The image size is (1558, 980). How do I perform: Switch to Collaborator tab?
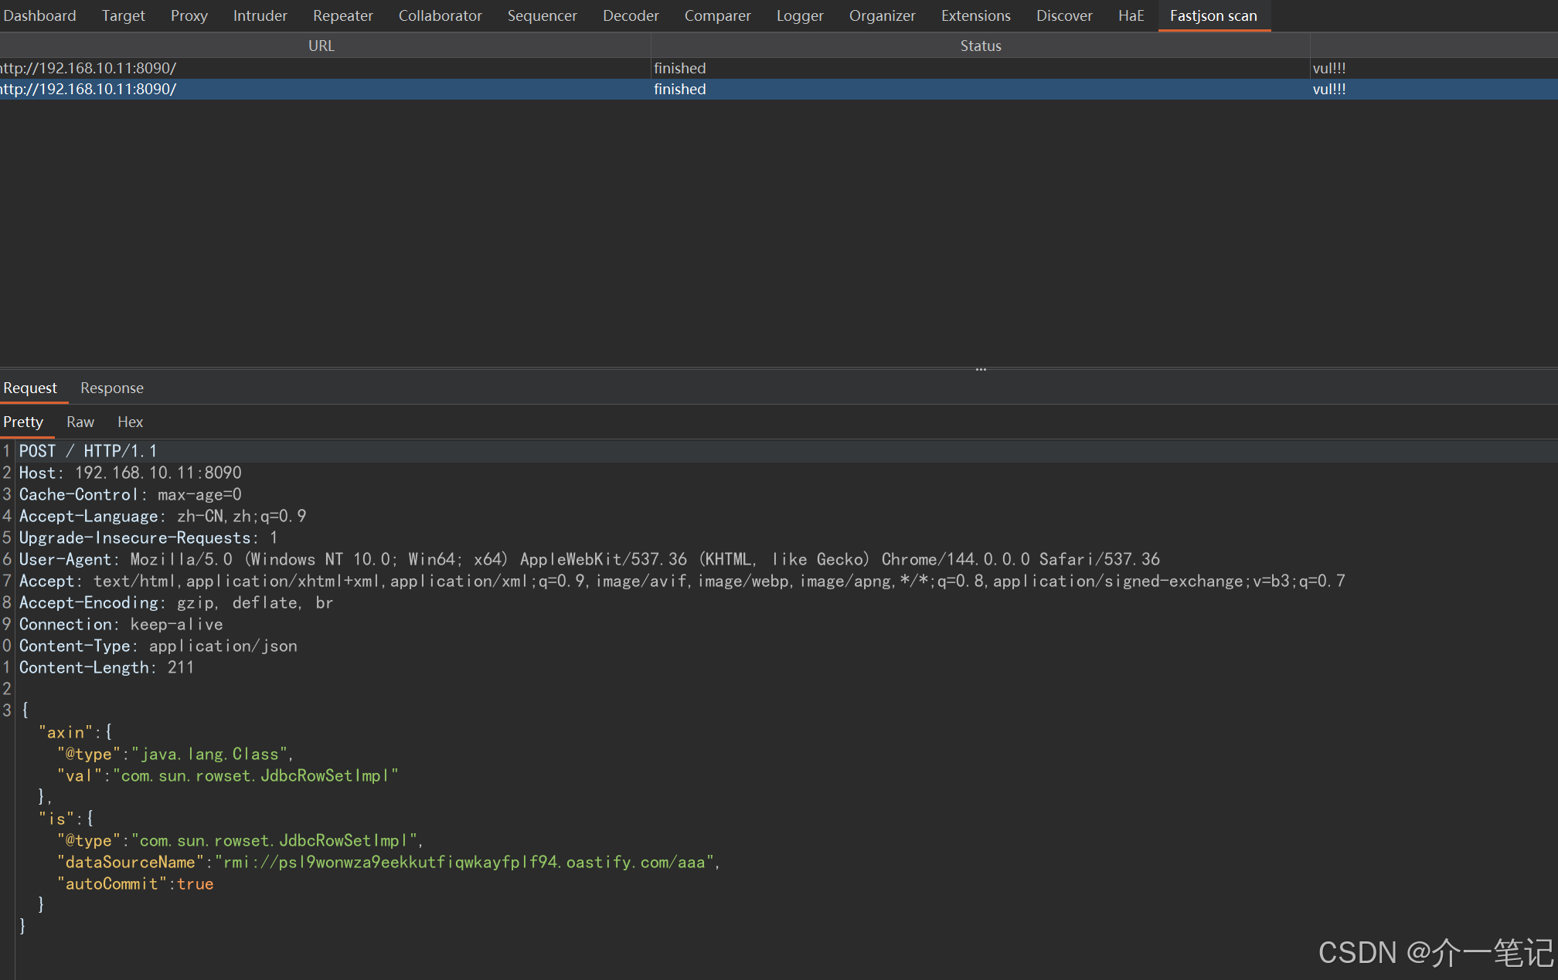coord(440,15)
